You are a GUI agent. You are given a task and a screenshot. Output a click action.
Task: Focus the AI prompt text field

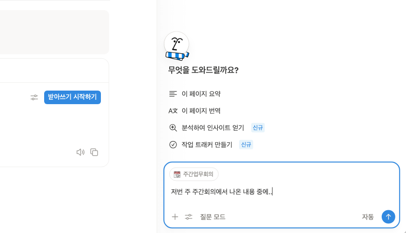click(281, 192)
